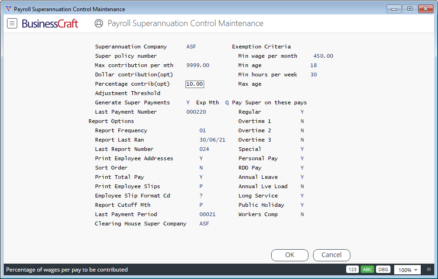Screen dimensions: 438x279
Task: Click the Print Total Pay Y value
Action: pos(201,177)
